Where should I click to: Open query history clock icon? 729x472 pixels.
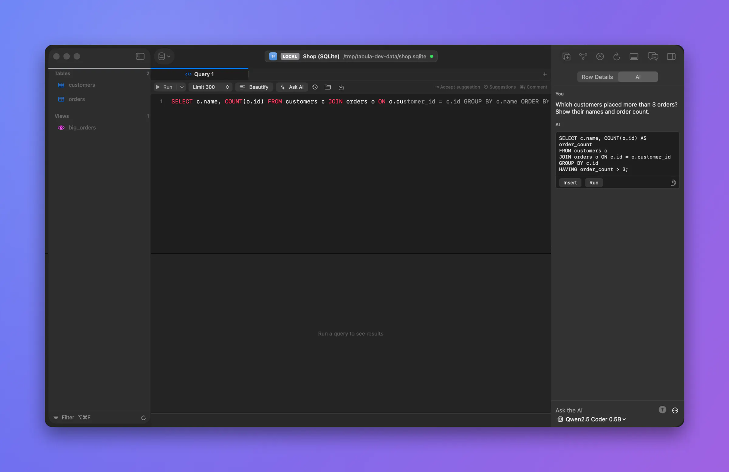pos(315,87)
